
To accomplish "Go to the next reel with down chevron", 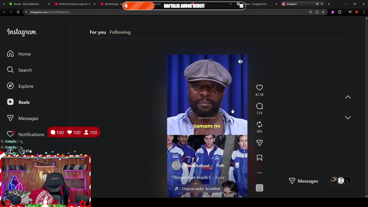I will tap(348, 118).
